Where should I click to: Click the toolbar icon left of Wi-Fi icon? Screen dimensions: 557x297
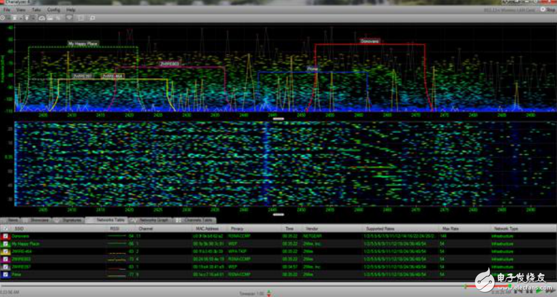(58, 18)
